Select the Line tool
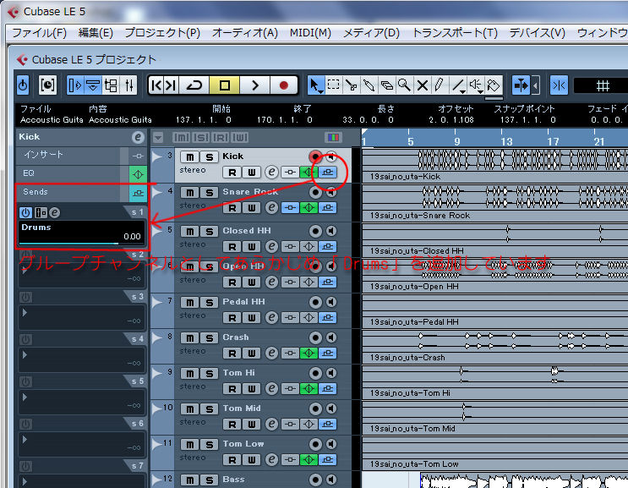The height and width of the screenshot is (488, 628). pos(458,85)
